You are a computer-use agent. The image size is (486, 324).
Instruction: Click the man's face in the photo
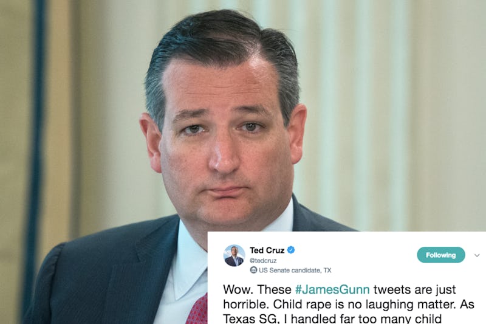click(x=223, y=146)
